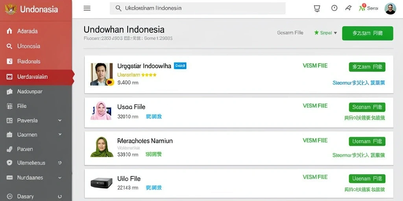The image size is (403, 201).
Task: Click Uaenam Fiile button in Meraghotes row
Action: (x=367, y=141)
